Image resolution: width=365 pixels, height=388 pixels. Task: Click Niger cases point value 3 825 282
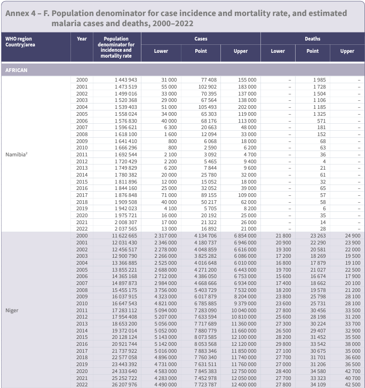pos(205,256)
